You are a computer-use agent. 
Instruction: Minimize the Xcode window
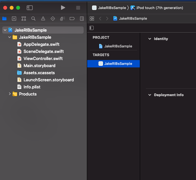point(12,8)
